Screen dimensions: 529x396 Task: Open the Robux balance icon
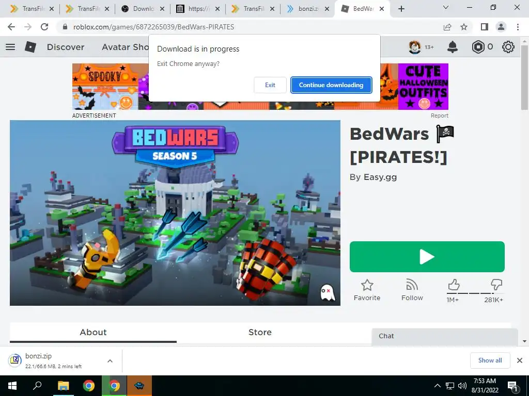point(478,47)
